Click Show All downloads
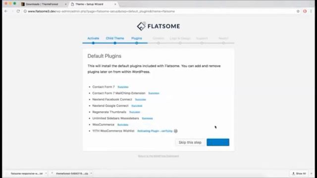Screen dimensions: 317x178 click(x=299, y=174)
